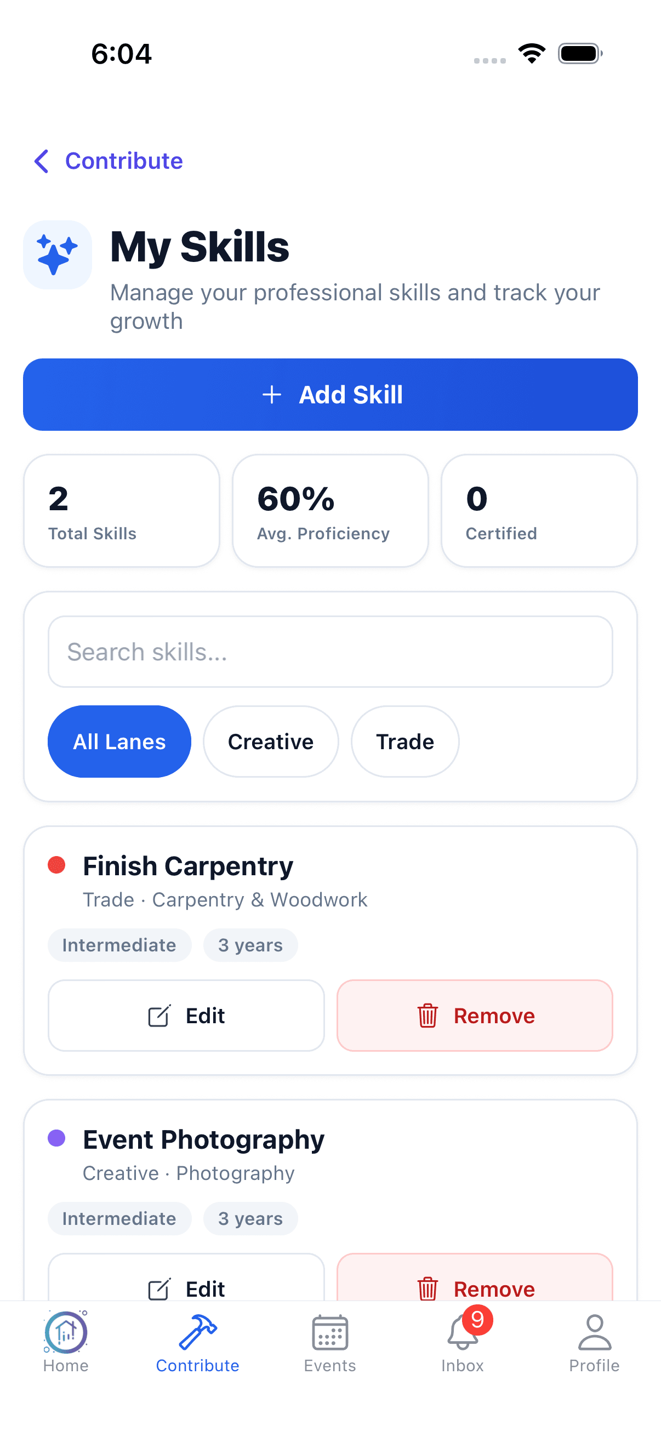Image resolution: width=661 pixels, height=1437 pixels.
Task: Filter skills by Trade lane
Action: (x=405, y=742)
